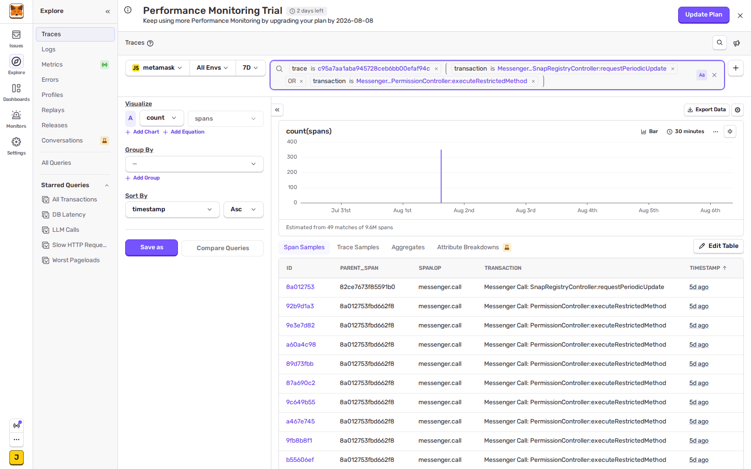Screen dimensions: 751x469
Task: Open the spans field dropdown
Action: click(x=226, y=119)
